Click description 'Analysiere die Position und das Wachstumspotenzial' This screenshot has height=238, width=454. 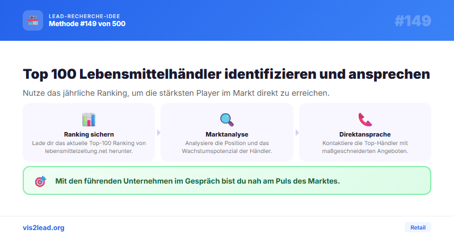[x=226, y=147]
